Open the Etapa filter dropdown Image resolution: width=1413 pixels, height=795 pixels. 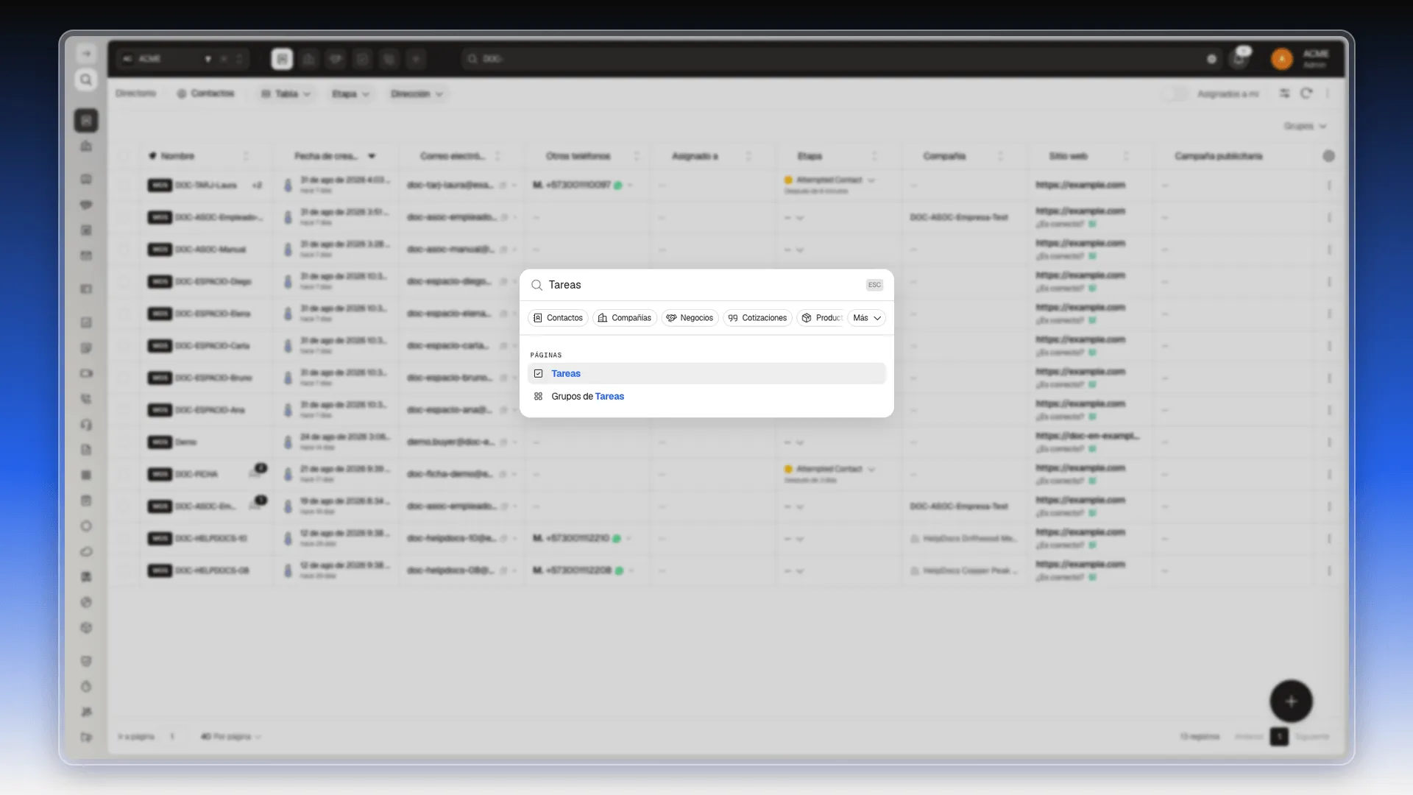[x=350, y=93]
